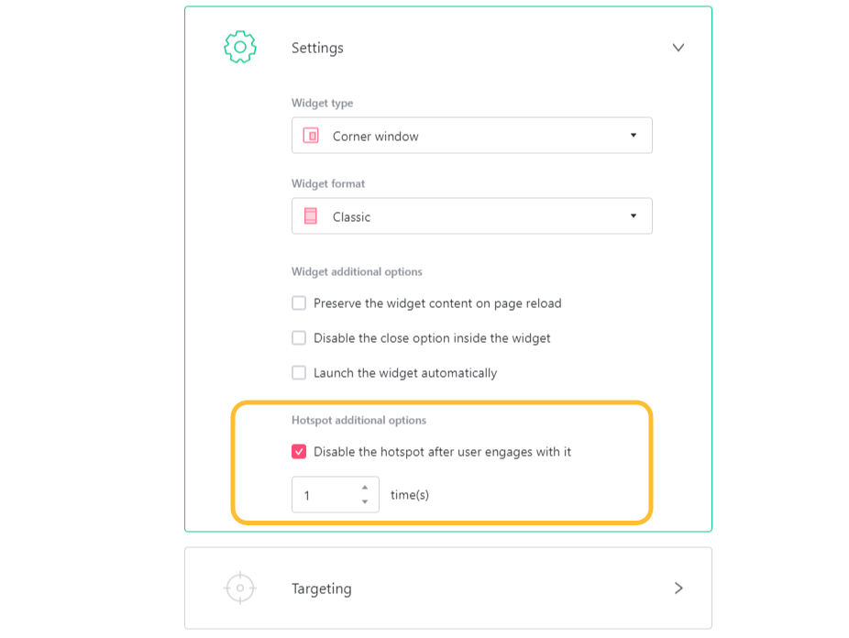The image size is (849, 638).
Task: Collapse the Settings section via its chevron
Action: (x=678, y=47)
